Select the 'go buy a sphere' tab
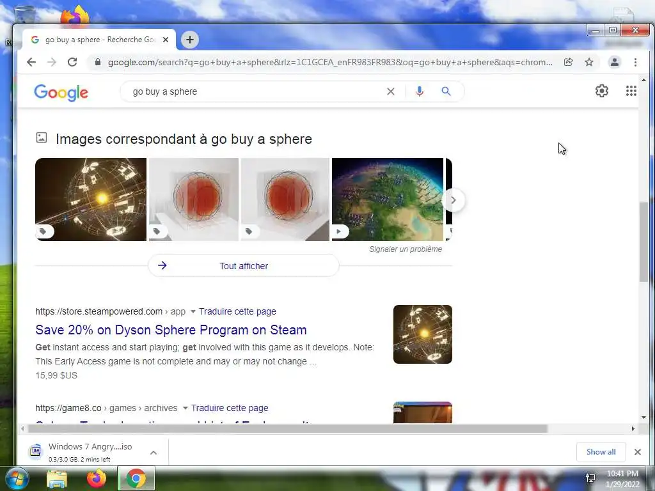Viewport: 655px width, 491px height. [x=99, y=40]
